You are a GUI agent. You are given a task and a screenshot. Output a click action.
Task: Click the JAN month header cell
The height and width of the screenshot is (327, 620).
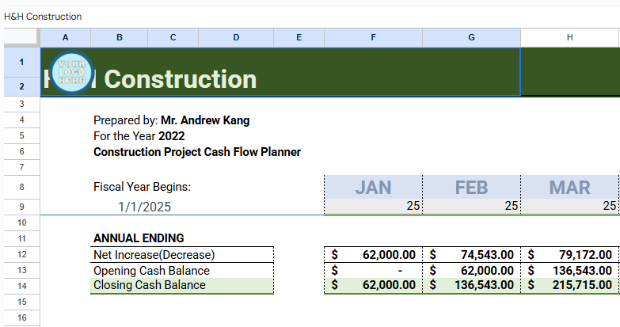(x=373, y=188)
